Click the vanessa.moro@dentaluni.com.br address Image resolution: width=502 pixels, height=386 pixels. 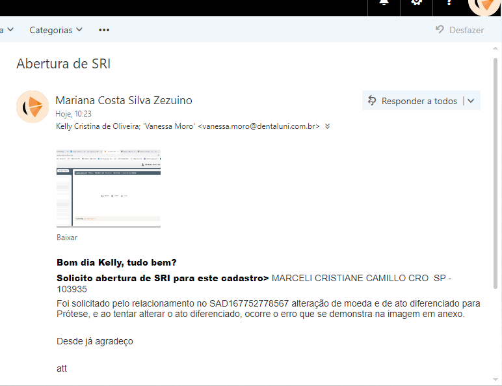[259, 126]
